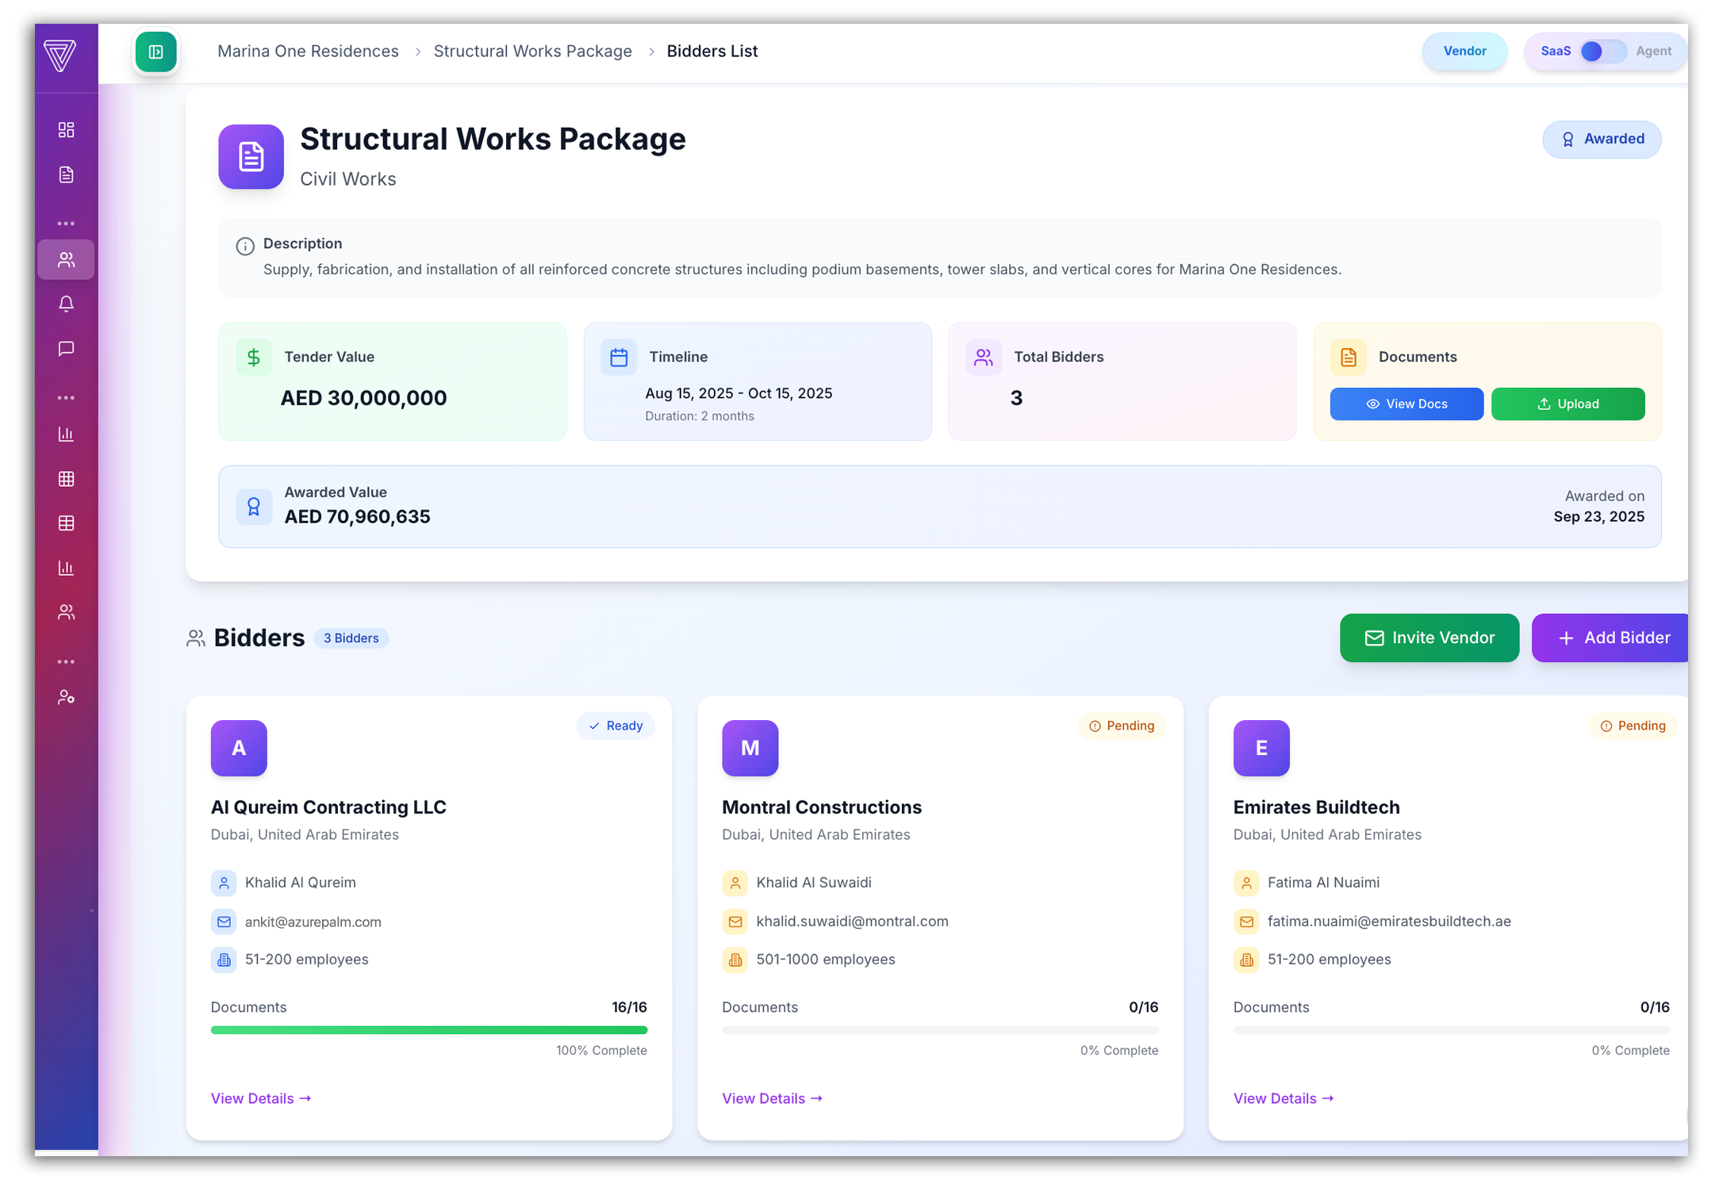Image resolution: width=1723 pixels, height=1180 pixels.
Task: Click the user settings icon in sidebar
Action: point(67,698)
